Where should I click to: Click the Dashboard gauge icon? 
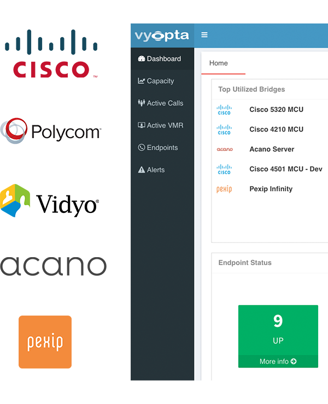(142, 59)
